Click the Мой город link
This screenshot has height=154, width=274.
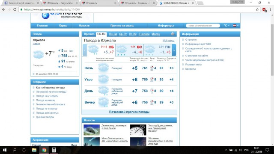(x=168, y=40)
